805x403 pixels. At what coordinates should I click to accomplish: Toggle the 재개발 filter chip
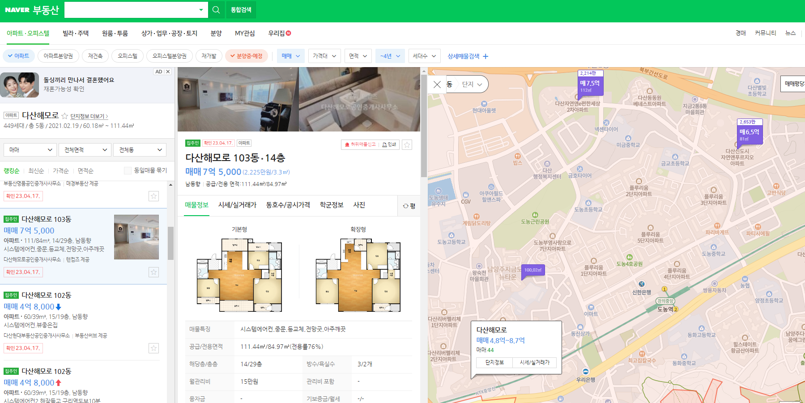tap(209, 56)
